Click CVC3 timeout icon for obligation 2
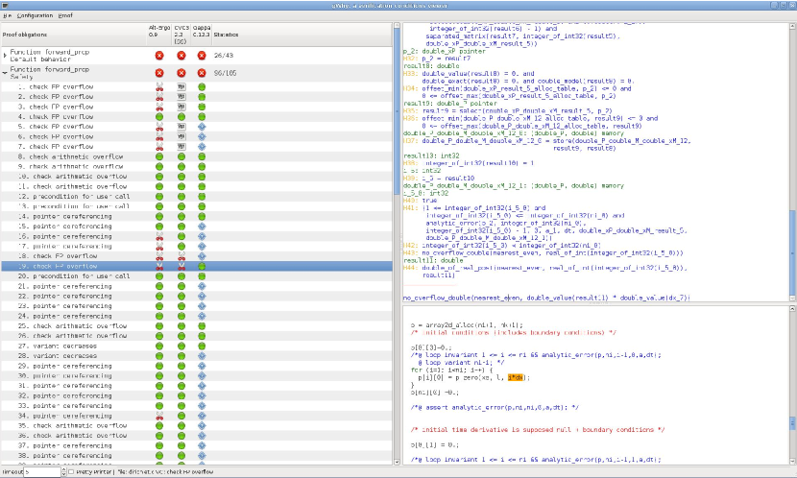Viewport: 797px width, 478px height. [x=181, y=97]
